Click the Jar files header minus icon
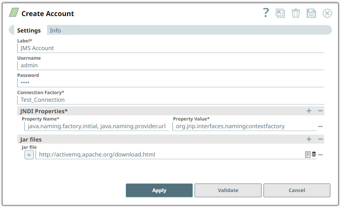Screen dimensions: 343x207 (320, 139)
